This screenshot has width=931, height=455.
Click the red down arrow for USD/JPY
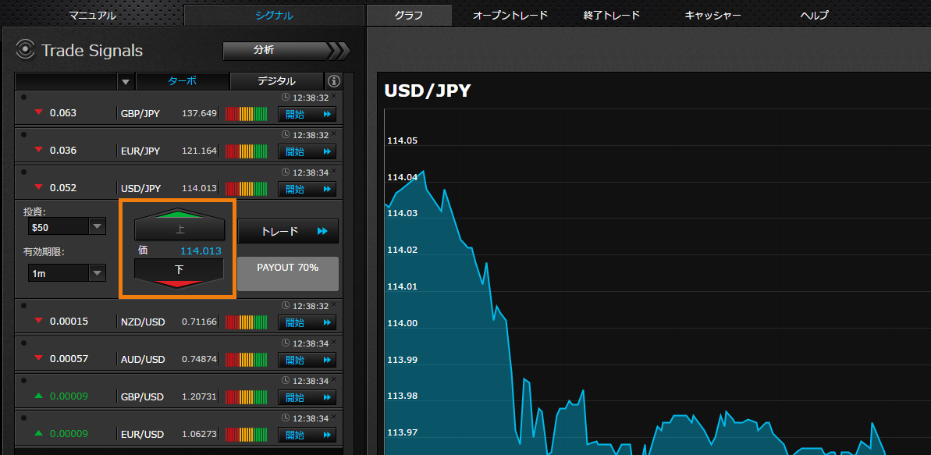pos(39,188)
